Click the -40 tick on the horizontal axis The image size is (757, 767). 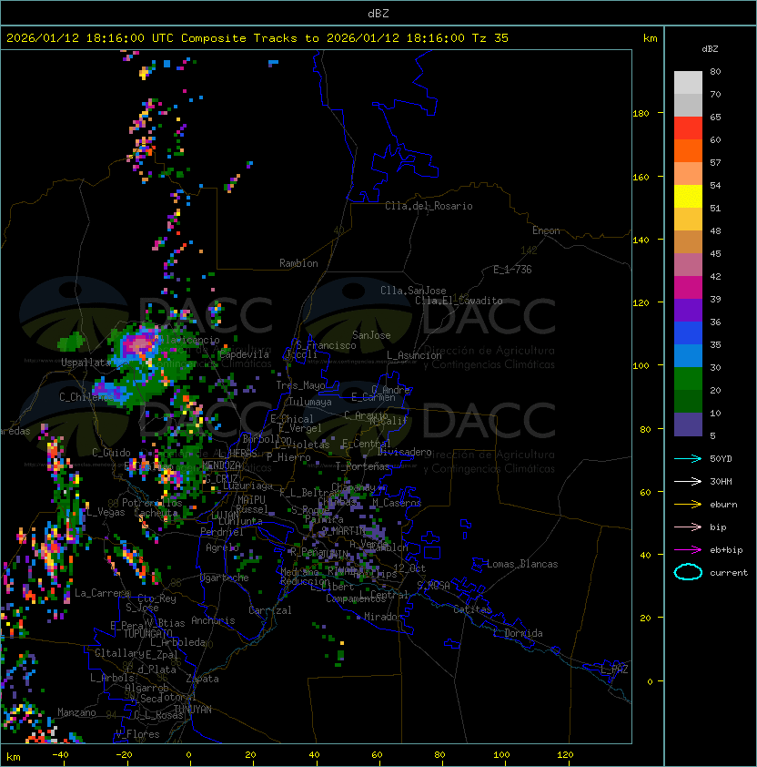[x=60, y=755]
